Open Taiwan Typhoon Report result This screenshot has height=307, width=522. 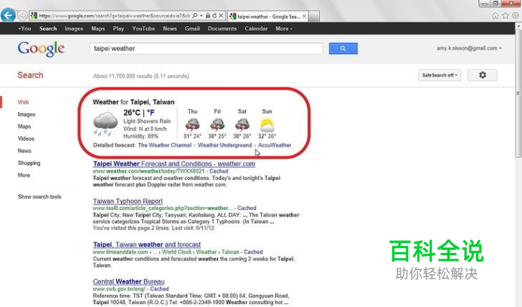click(x=127, y=201)
